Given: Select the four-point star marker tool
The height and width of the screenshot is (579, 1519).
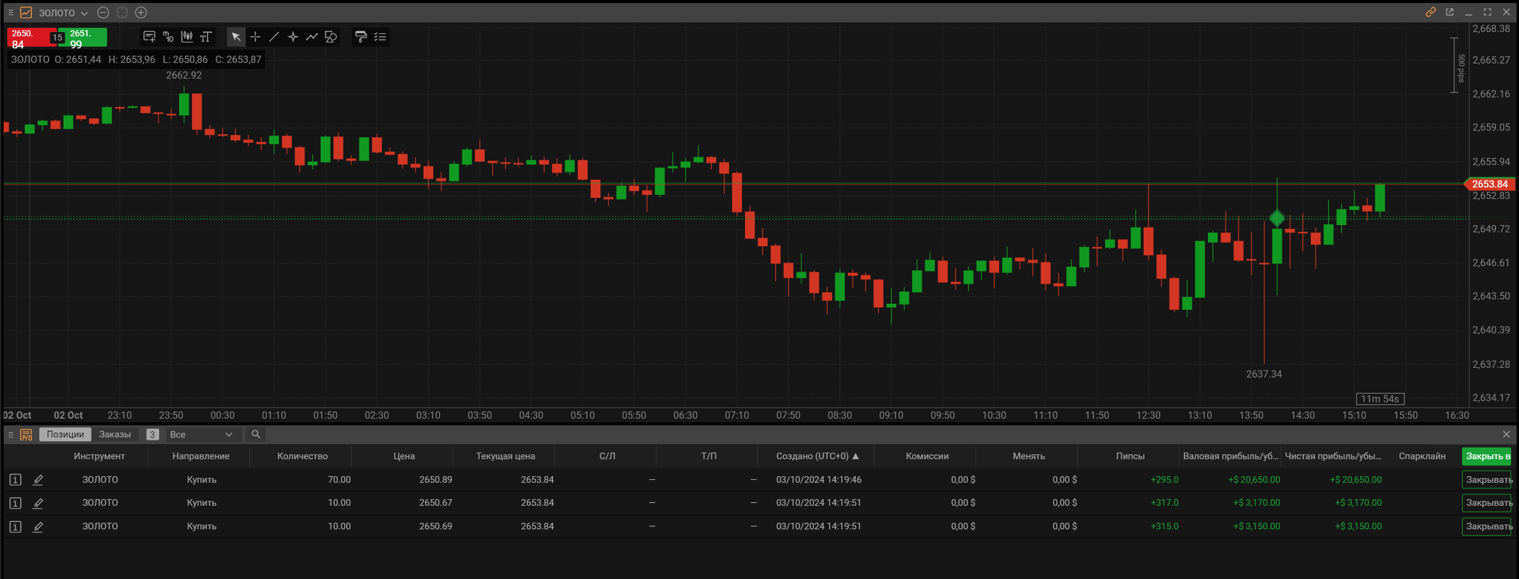Looking at the screenshot, I should (x=293, y=37).
